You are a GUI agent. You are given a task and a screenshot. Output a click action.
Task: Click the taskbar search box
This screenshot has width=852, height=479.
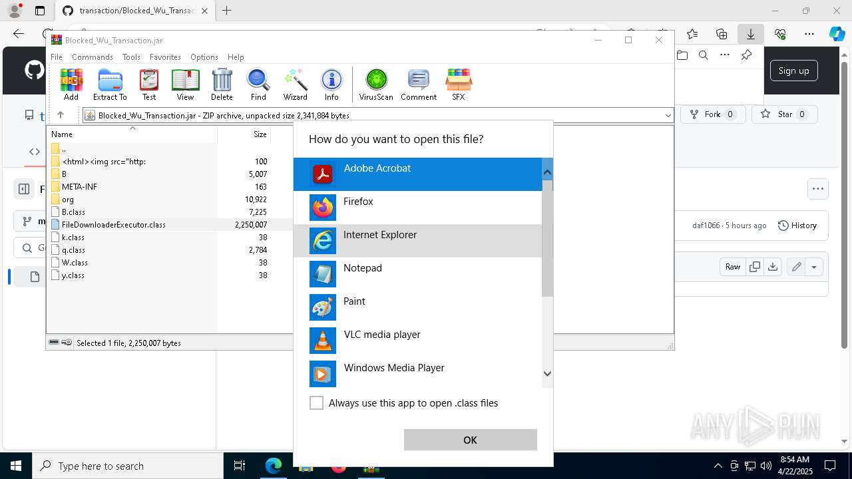[x=128, y=466]
